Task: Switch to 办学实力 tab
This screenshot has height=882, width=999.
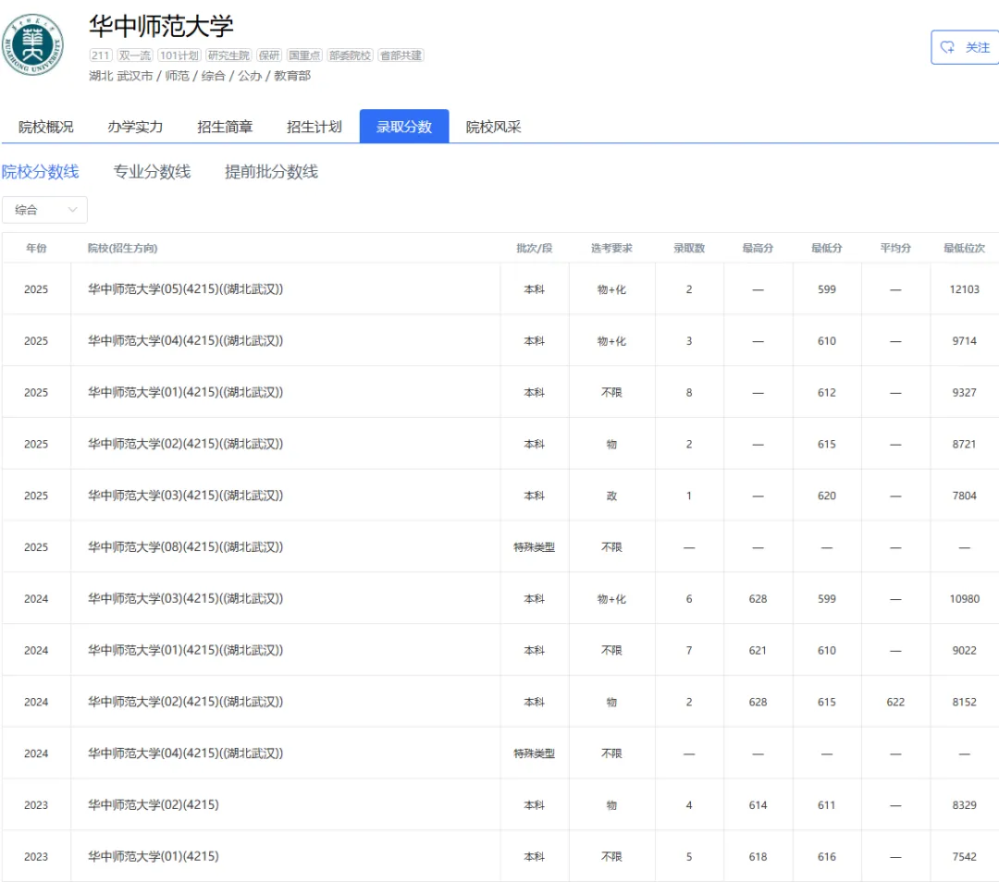Action: [x=135, y=127]
